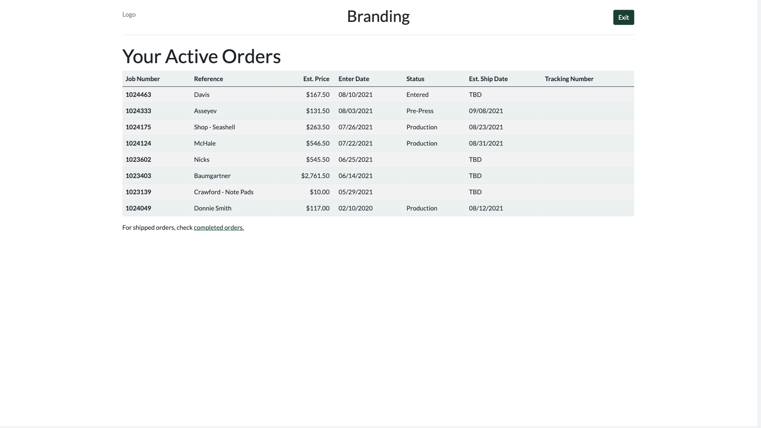
Task: Select job number 1024463
Action: point(138,95)
